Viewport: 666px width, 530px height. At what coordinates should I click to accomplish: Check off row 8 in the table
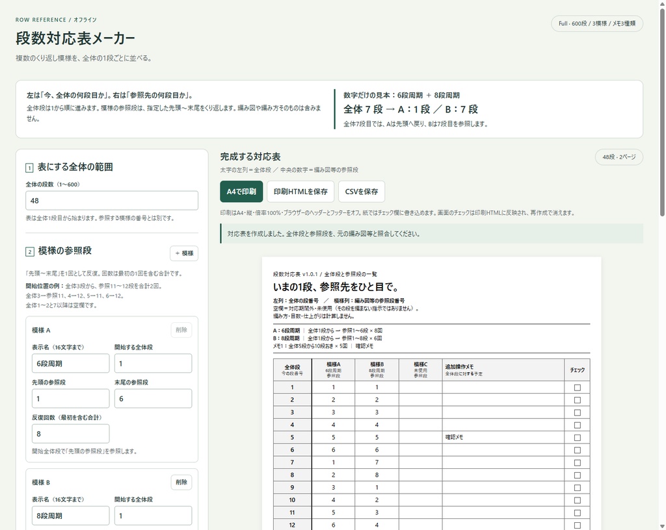(578, 475)
